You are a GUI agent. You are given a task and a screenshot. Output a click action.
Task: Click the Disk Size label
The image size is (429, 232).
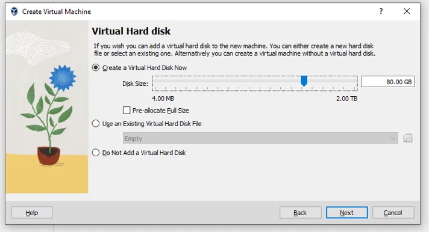tap(135, 84)
